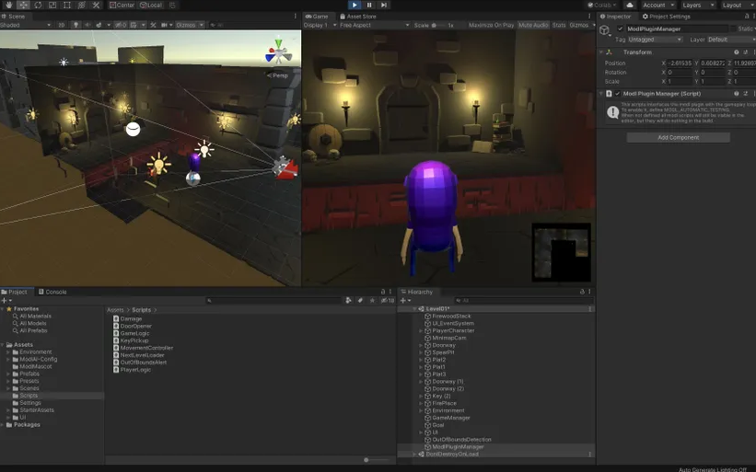Click Maximize On Play in Game view
This screenshot has width=756, height=472.
(491, 25)
